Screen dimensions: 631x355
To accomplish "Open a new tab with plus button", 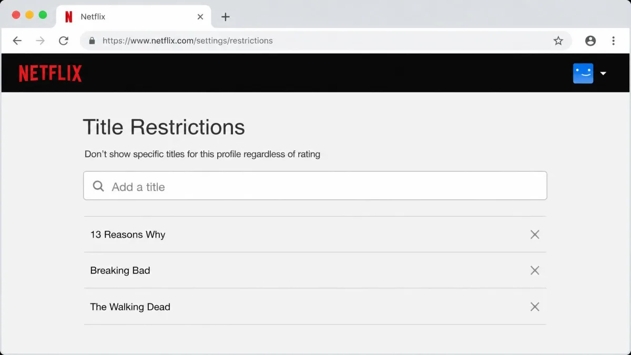I will tap(226, 17).
